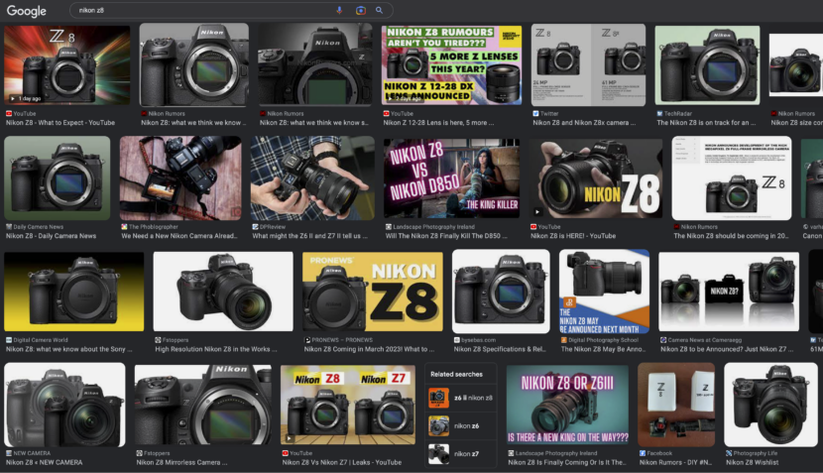The image size is (823, 473).
Task: Open Daily Camera News Nikon Z8 image
Action: pos(58,177)
